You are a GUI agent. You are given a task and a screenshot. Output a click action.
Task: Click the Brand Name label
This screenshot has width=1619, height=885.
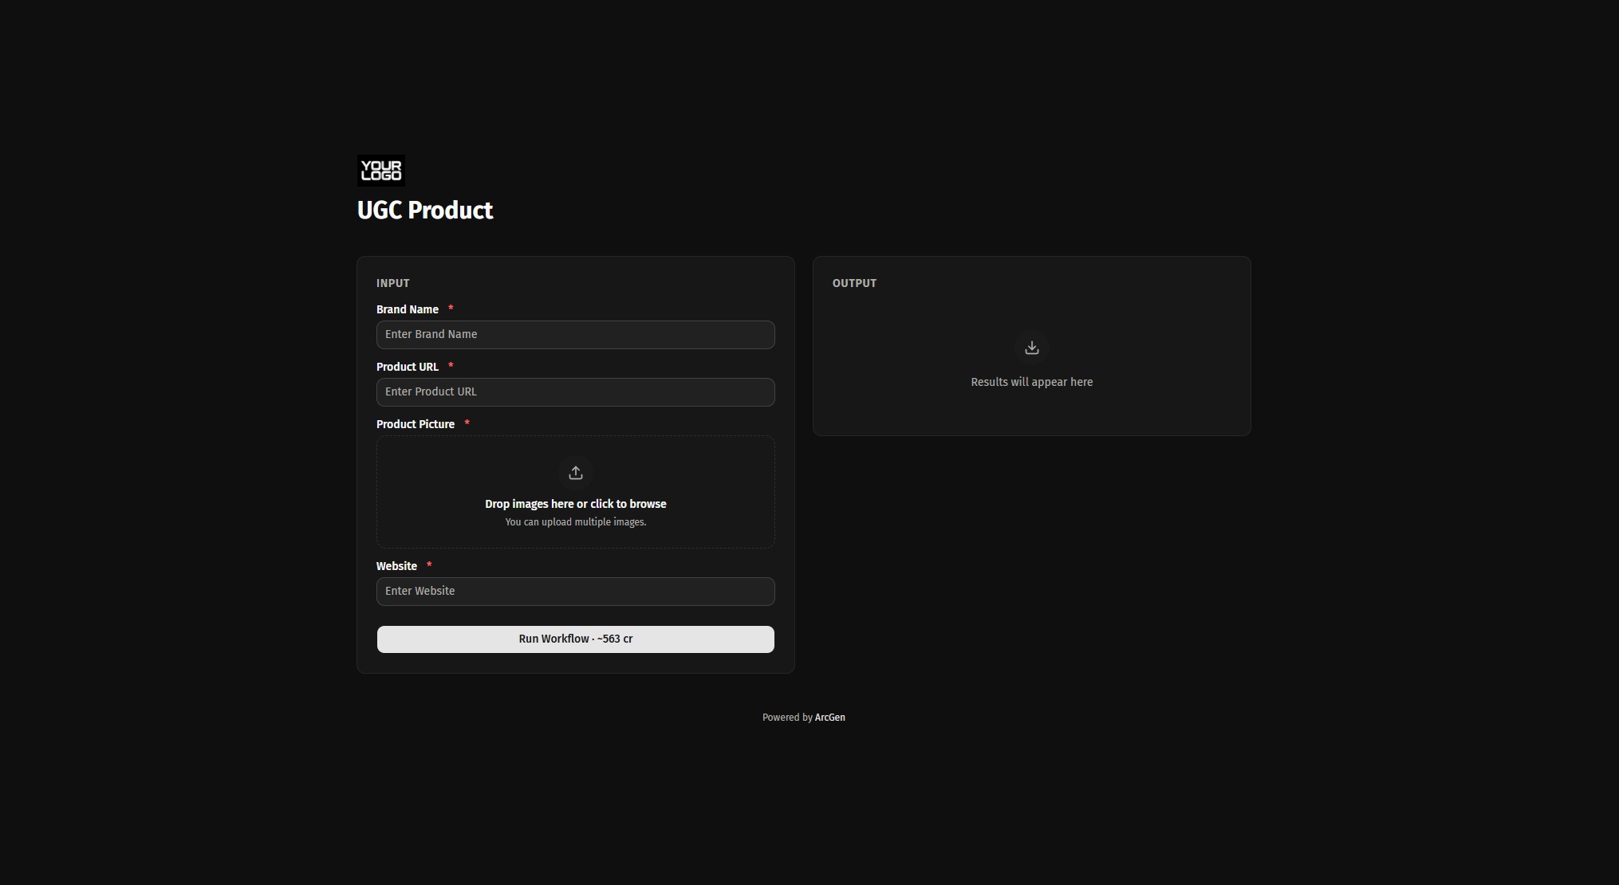click(408, 309)
